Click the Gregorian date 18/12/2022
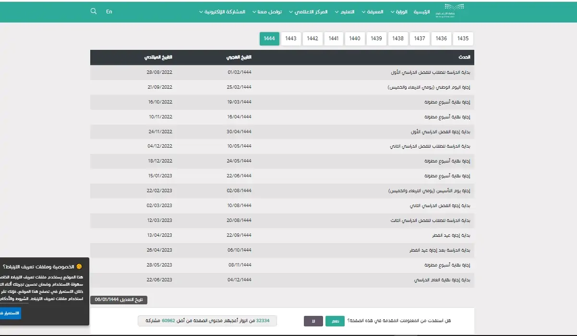Image resolution: width=577 pixels, height=336 pixels. (160, 161)
